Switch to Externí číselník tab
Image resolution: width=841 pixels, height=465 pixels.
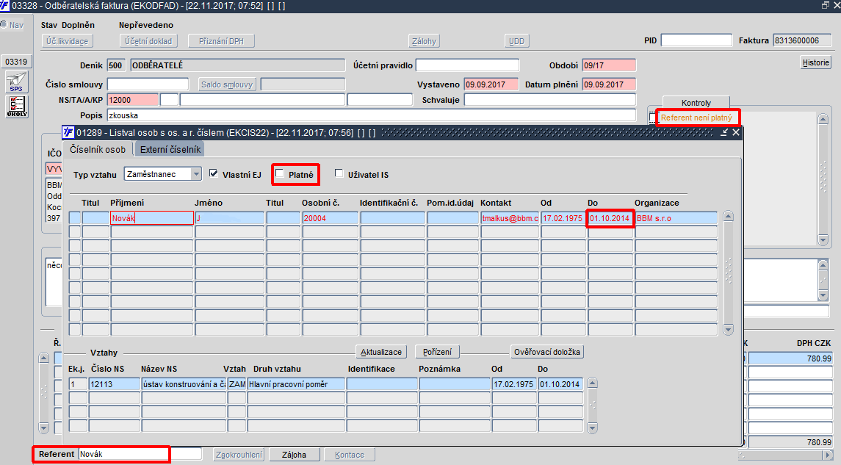pos(170,150)
